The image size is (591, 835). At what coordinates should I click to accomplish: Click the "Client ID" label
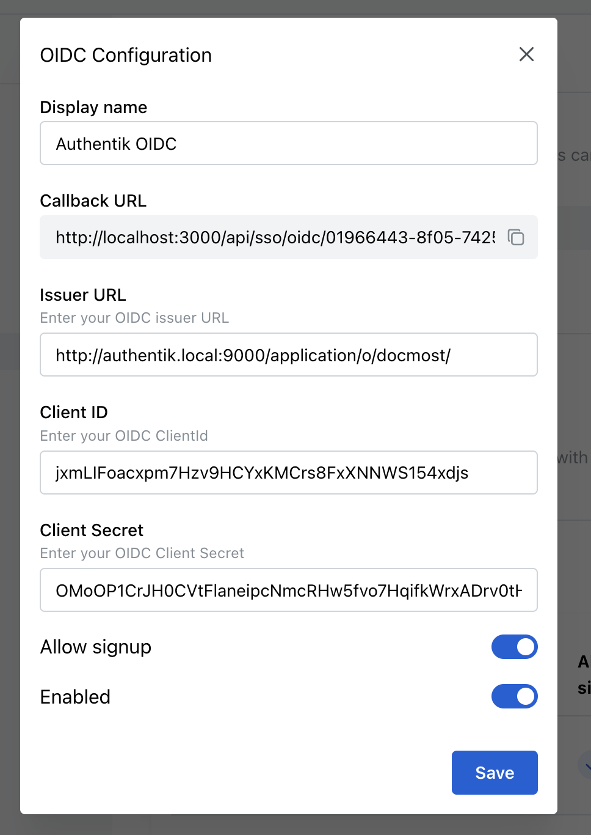pyautogui.click(x=74, y=413)
